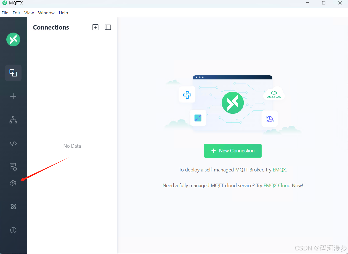348x254 pixels.
Task: Open the Edit menu
Action: tap(16, 13)
